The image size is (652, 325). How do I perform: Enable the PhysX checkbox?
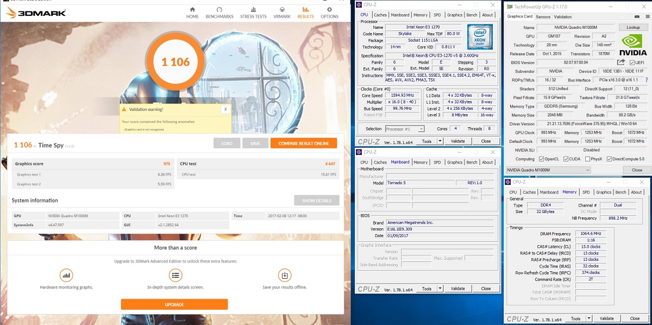point(586,159)
